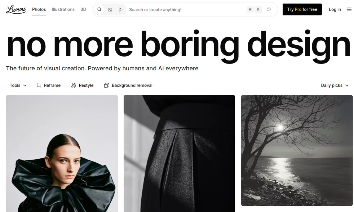Open the black pleated fabric photo

pos(179,153)
